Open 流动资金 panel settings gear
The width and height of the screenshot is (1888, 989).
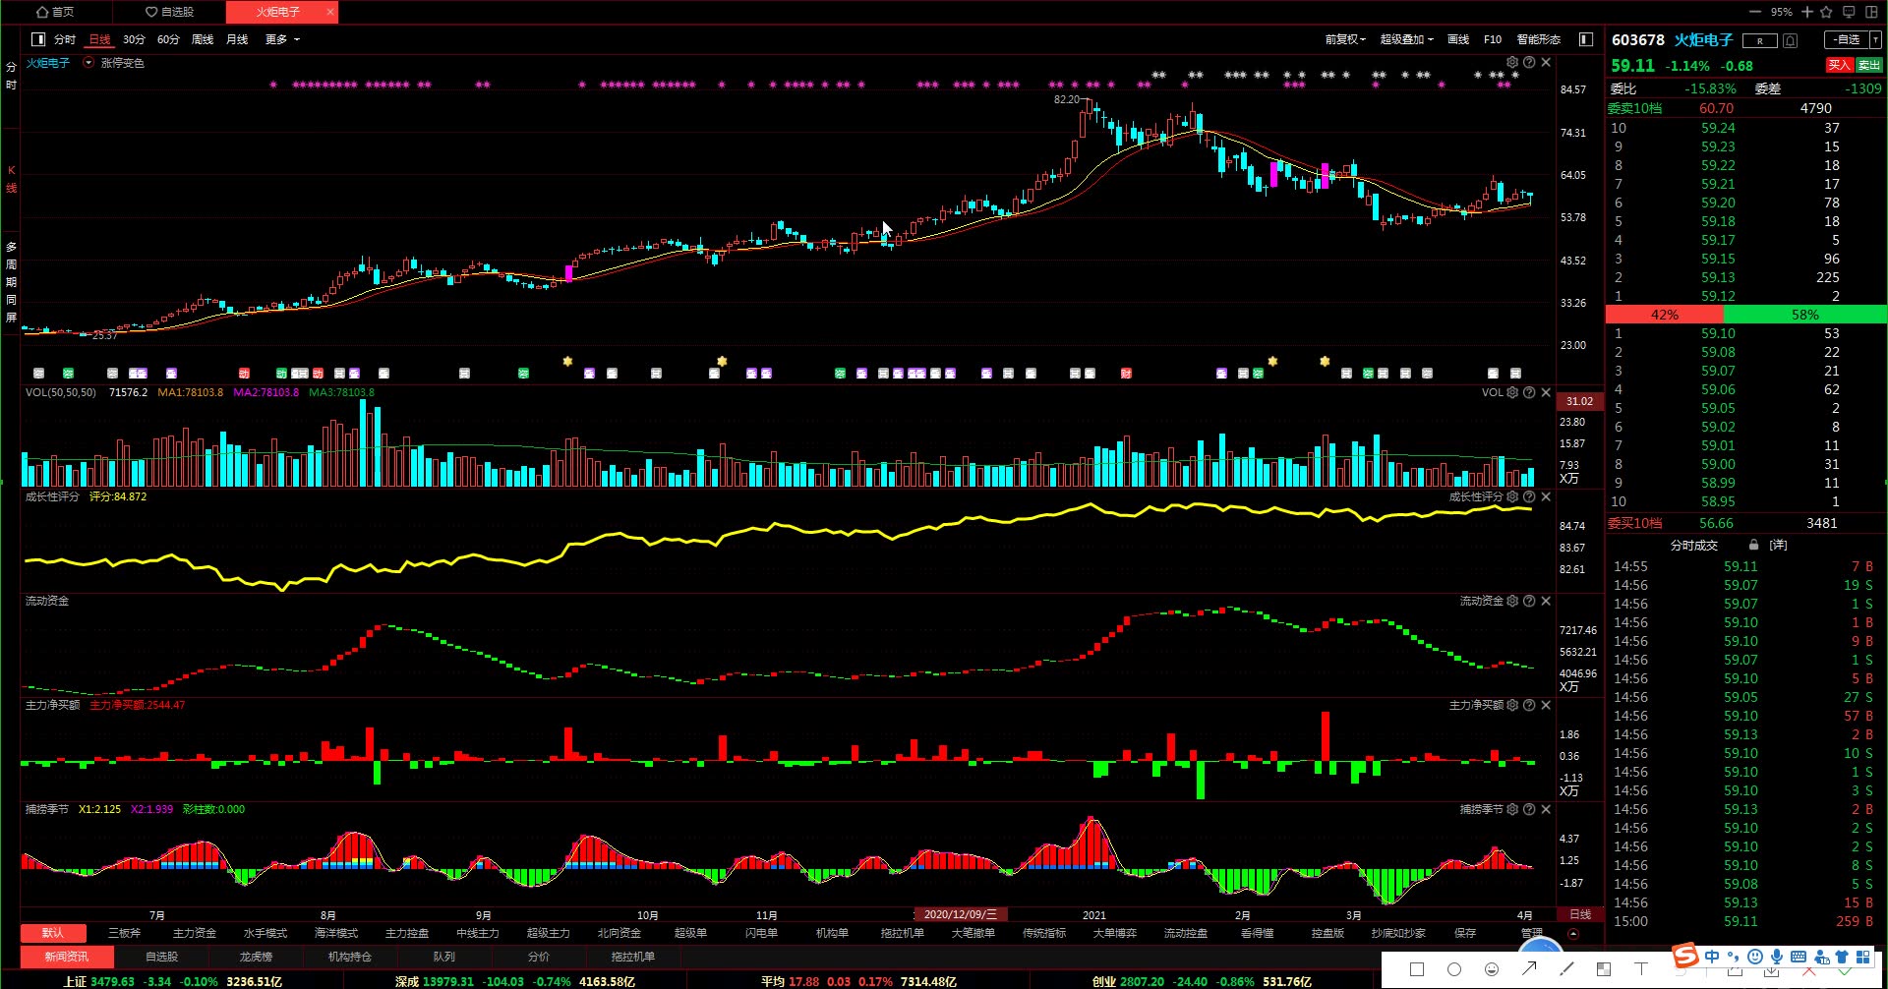1512,601
